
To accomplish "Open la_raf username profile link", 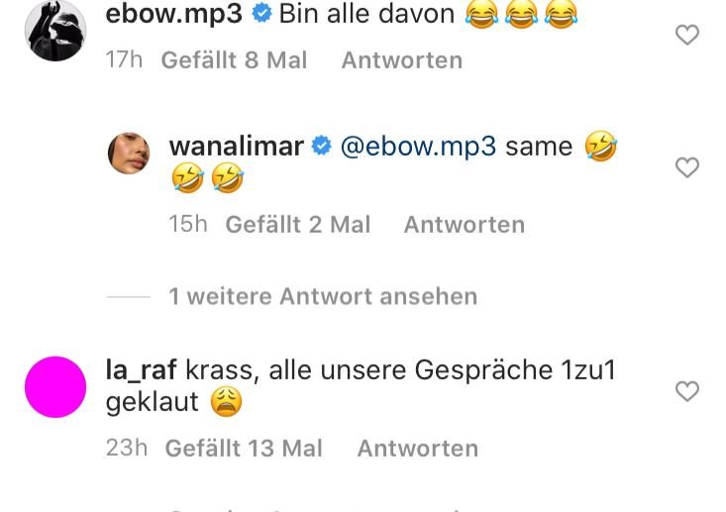I will 141,370.
